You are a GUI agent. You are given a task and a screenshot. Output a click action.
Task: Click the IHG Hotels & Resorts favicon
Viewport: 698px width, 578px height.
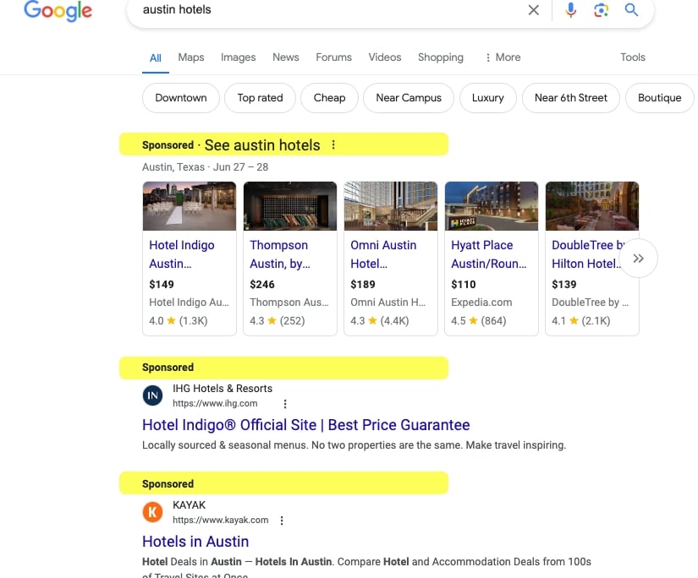152,395
